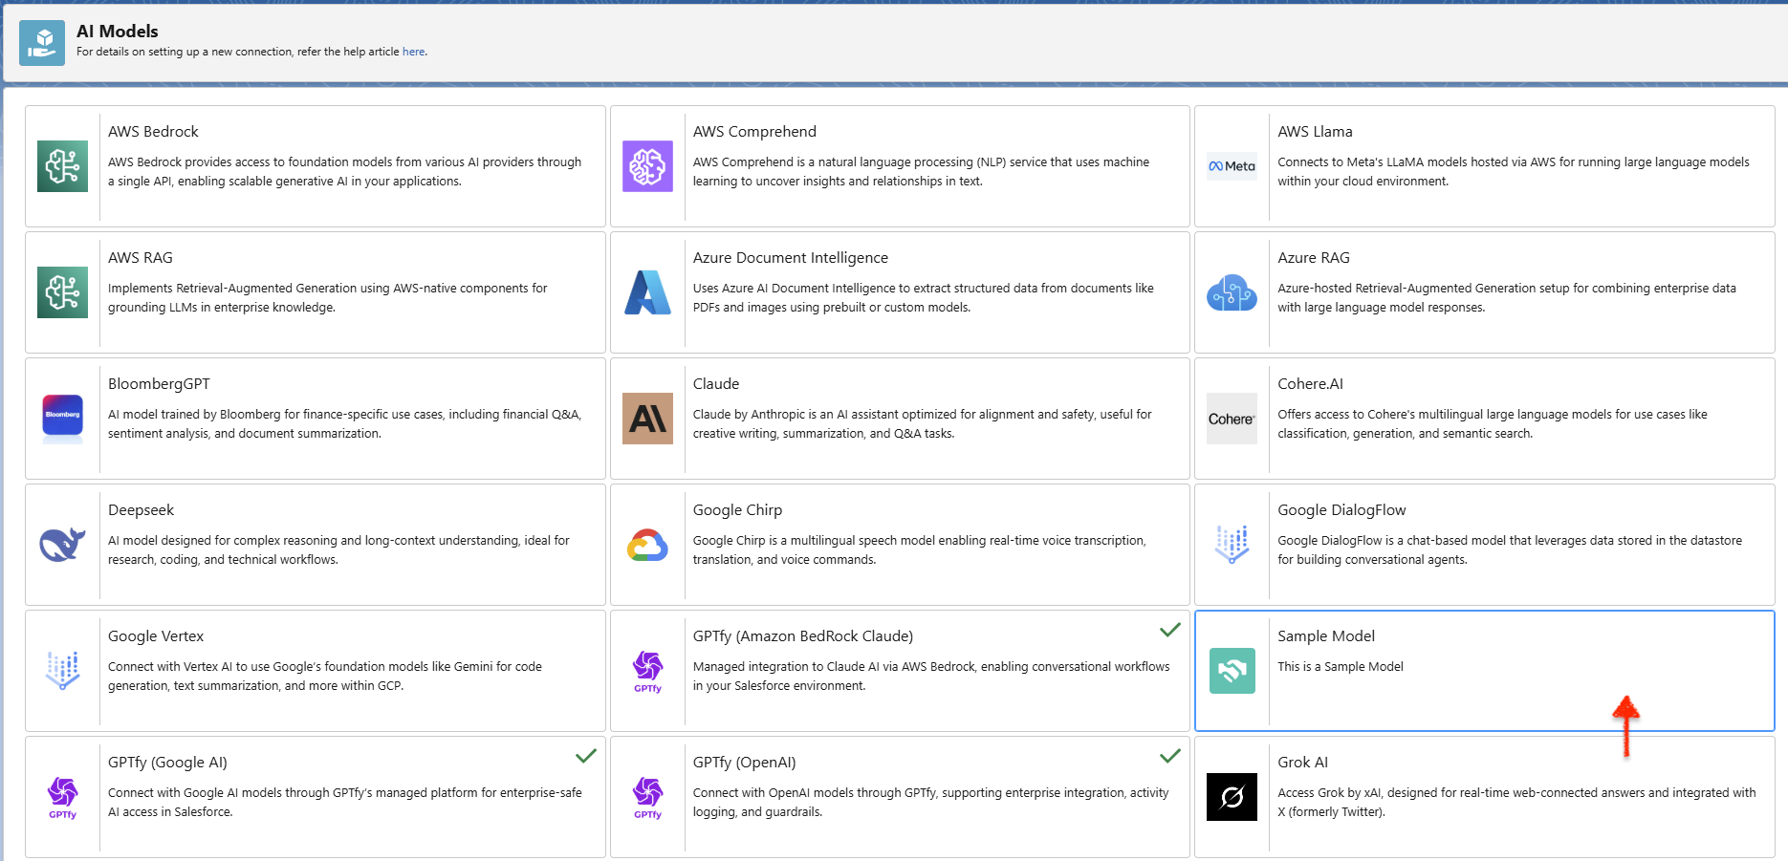Screen dimensions: 1788x861
Task: Select the Grok AI black icon
Action: 1232,797
